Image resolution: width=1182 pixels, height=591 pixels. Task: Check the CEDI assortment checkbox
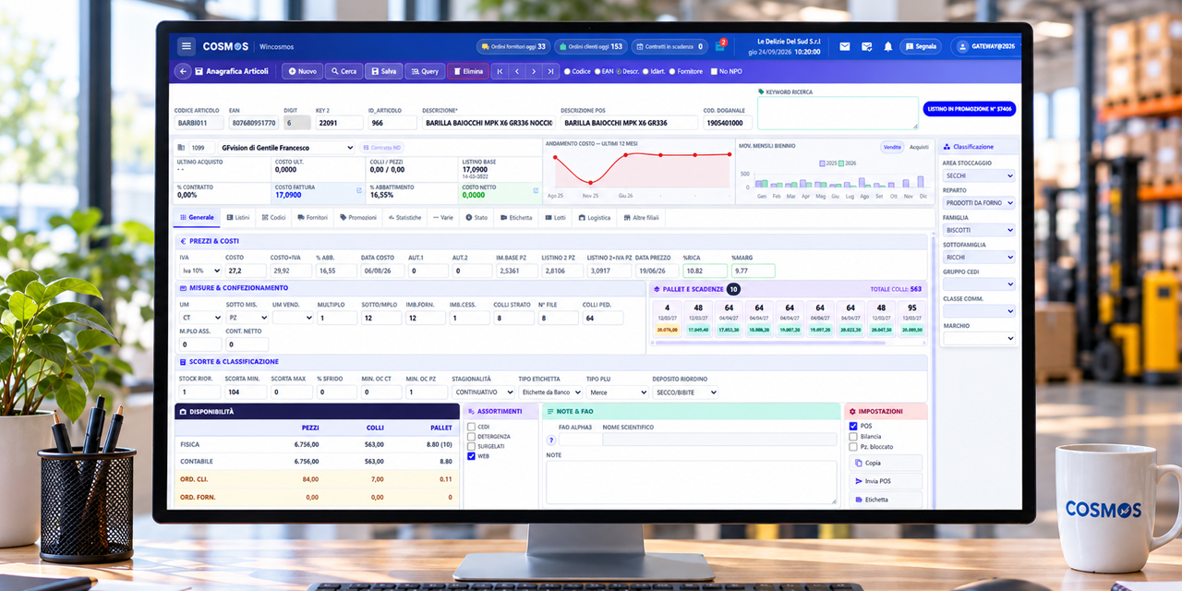472,427
